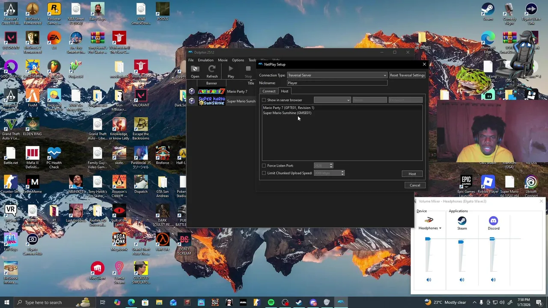Adjust the Discord volume slider in mixer

pyautogui.click(x=492, y=239)
